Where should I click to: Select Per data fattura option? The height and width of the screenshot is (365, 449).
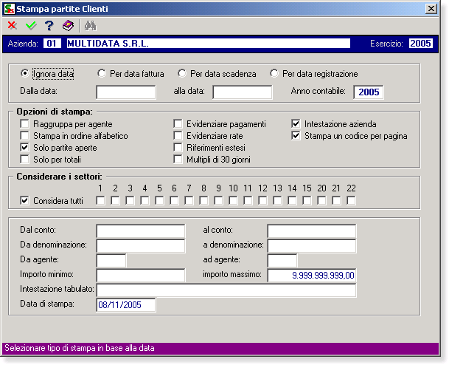click(x=101, y=73)
